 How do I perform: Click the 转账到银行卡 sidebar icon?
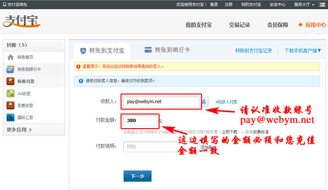coord(10,69)
